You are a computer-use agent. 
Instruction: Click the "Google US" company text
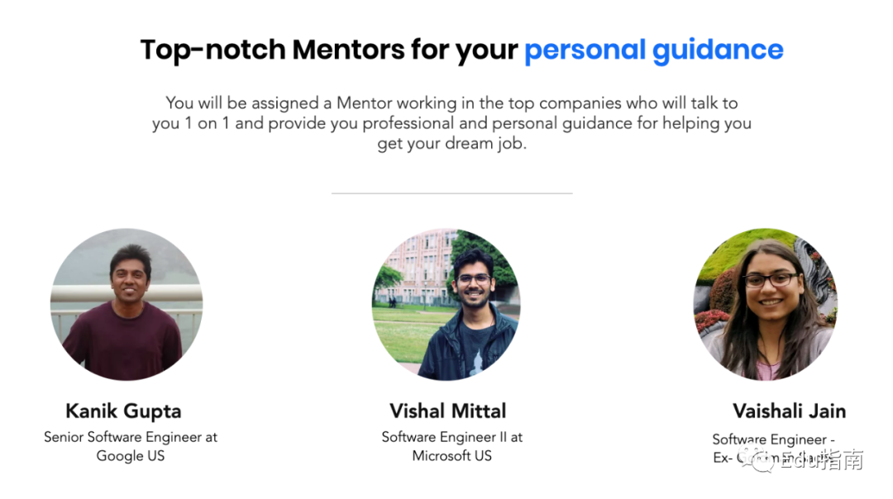131,456
